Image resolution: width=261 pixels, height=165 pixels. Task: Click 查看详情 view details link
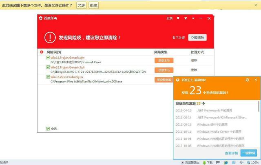click(232, 153)
